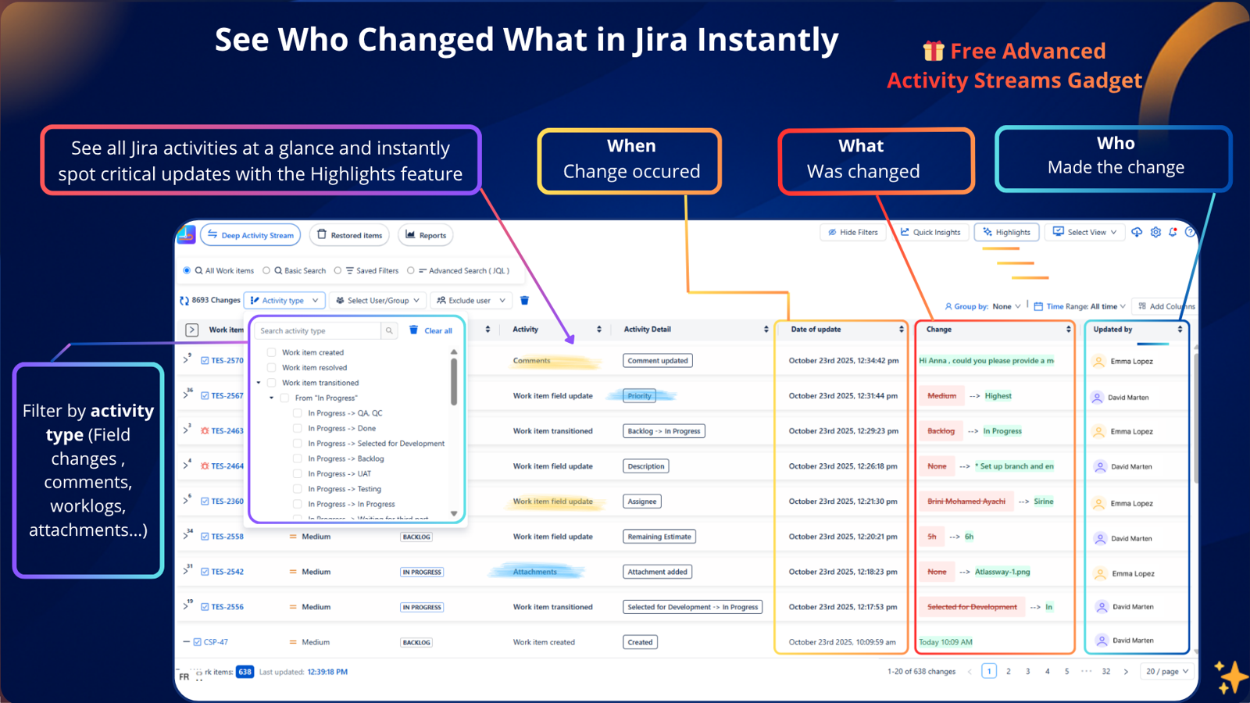Click the cloud download icon
The image size is (1250, 703).
(1137, 231)
